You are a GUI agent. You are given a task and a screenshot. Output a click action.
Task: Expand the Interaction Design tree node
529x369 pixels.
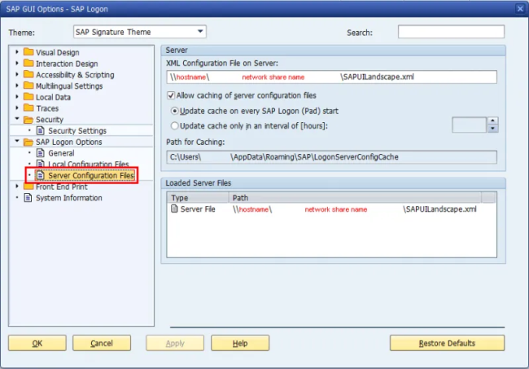17,64
